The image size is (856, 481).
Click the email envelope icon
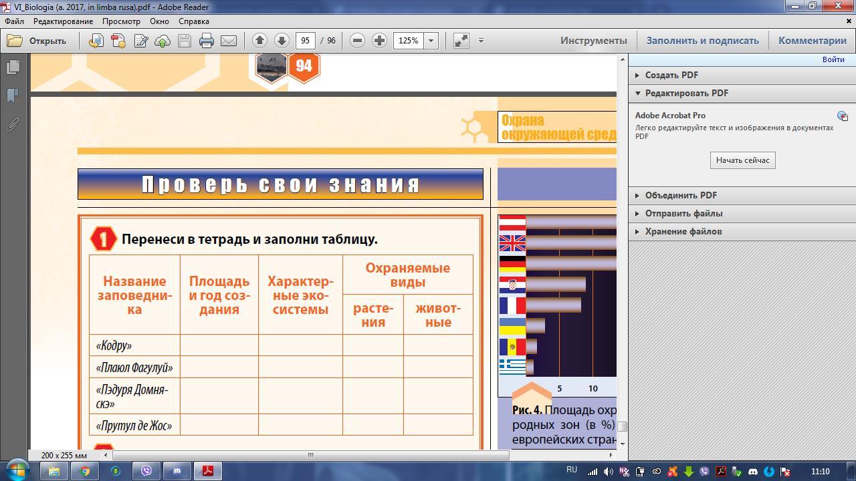[x=229, y=41]
